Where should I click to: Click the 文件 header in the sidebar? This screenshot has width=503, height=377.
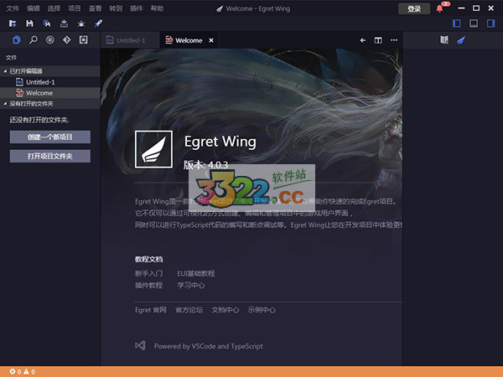coord(11,58)
